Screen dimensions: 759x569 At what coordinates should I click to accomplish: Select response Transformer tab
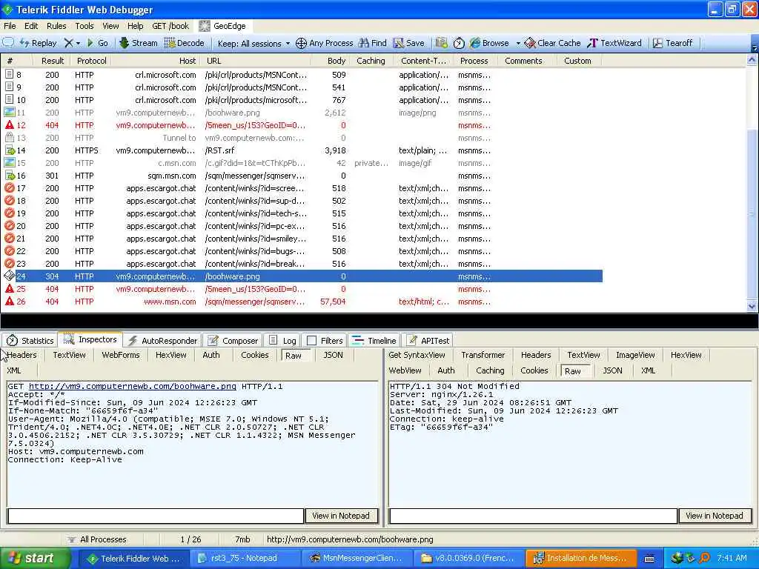pyautogui.click(x=483, y=355)
